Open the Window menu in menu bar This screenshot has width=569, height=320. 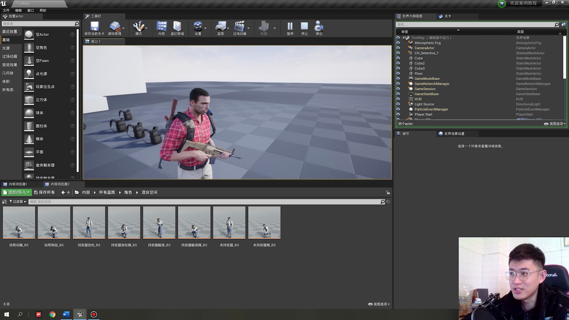click(31, 10)
